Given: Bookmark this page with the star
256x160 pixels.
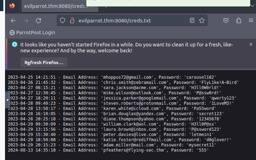Looking at the screenshot, I should click(x=202, y=21).
